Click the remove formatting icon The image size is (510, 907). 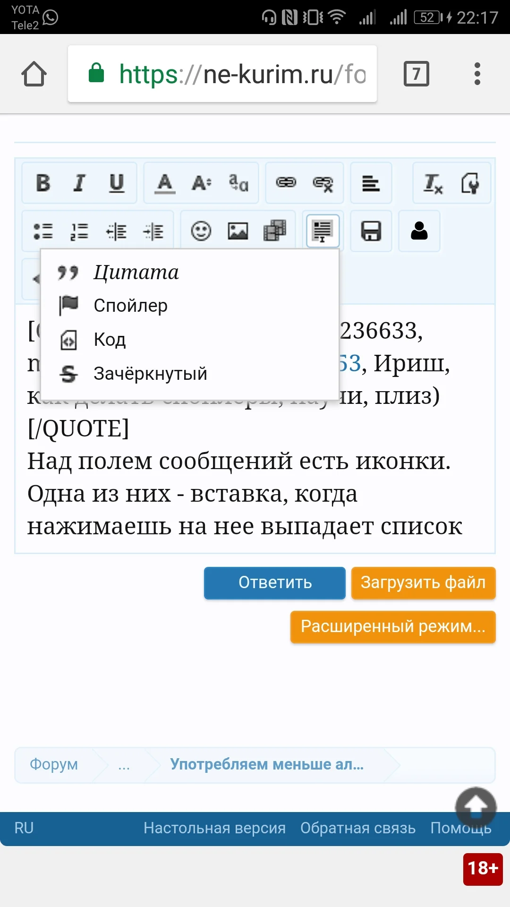click(x=433, y=183)
